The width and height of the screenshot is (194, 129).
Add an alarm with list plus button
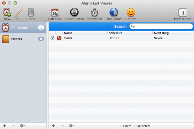(x=53, y=126)
